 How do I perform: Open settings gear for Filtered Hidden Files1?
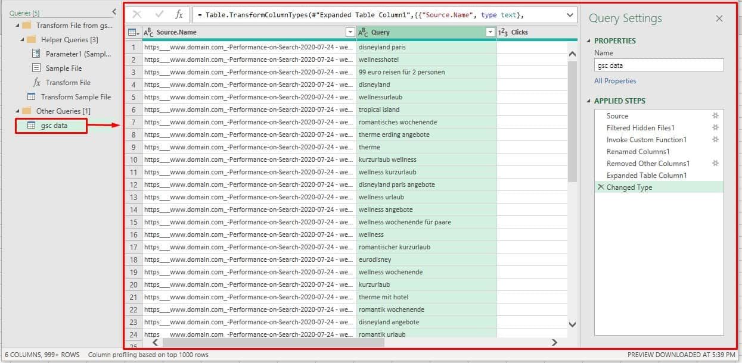coord(716,127)
